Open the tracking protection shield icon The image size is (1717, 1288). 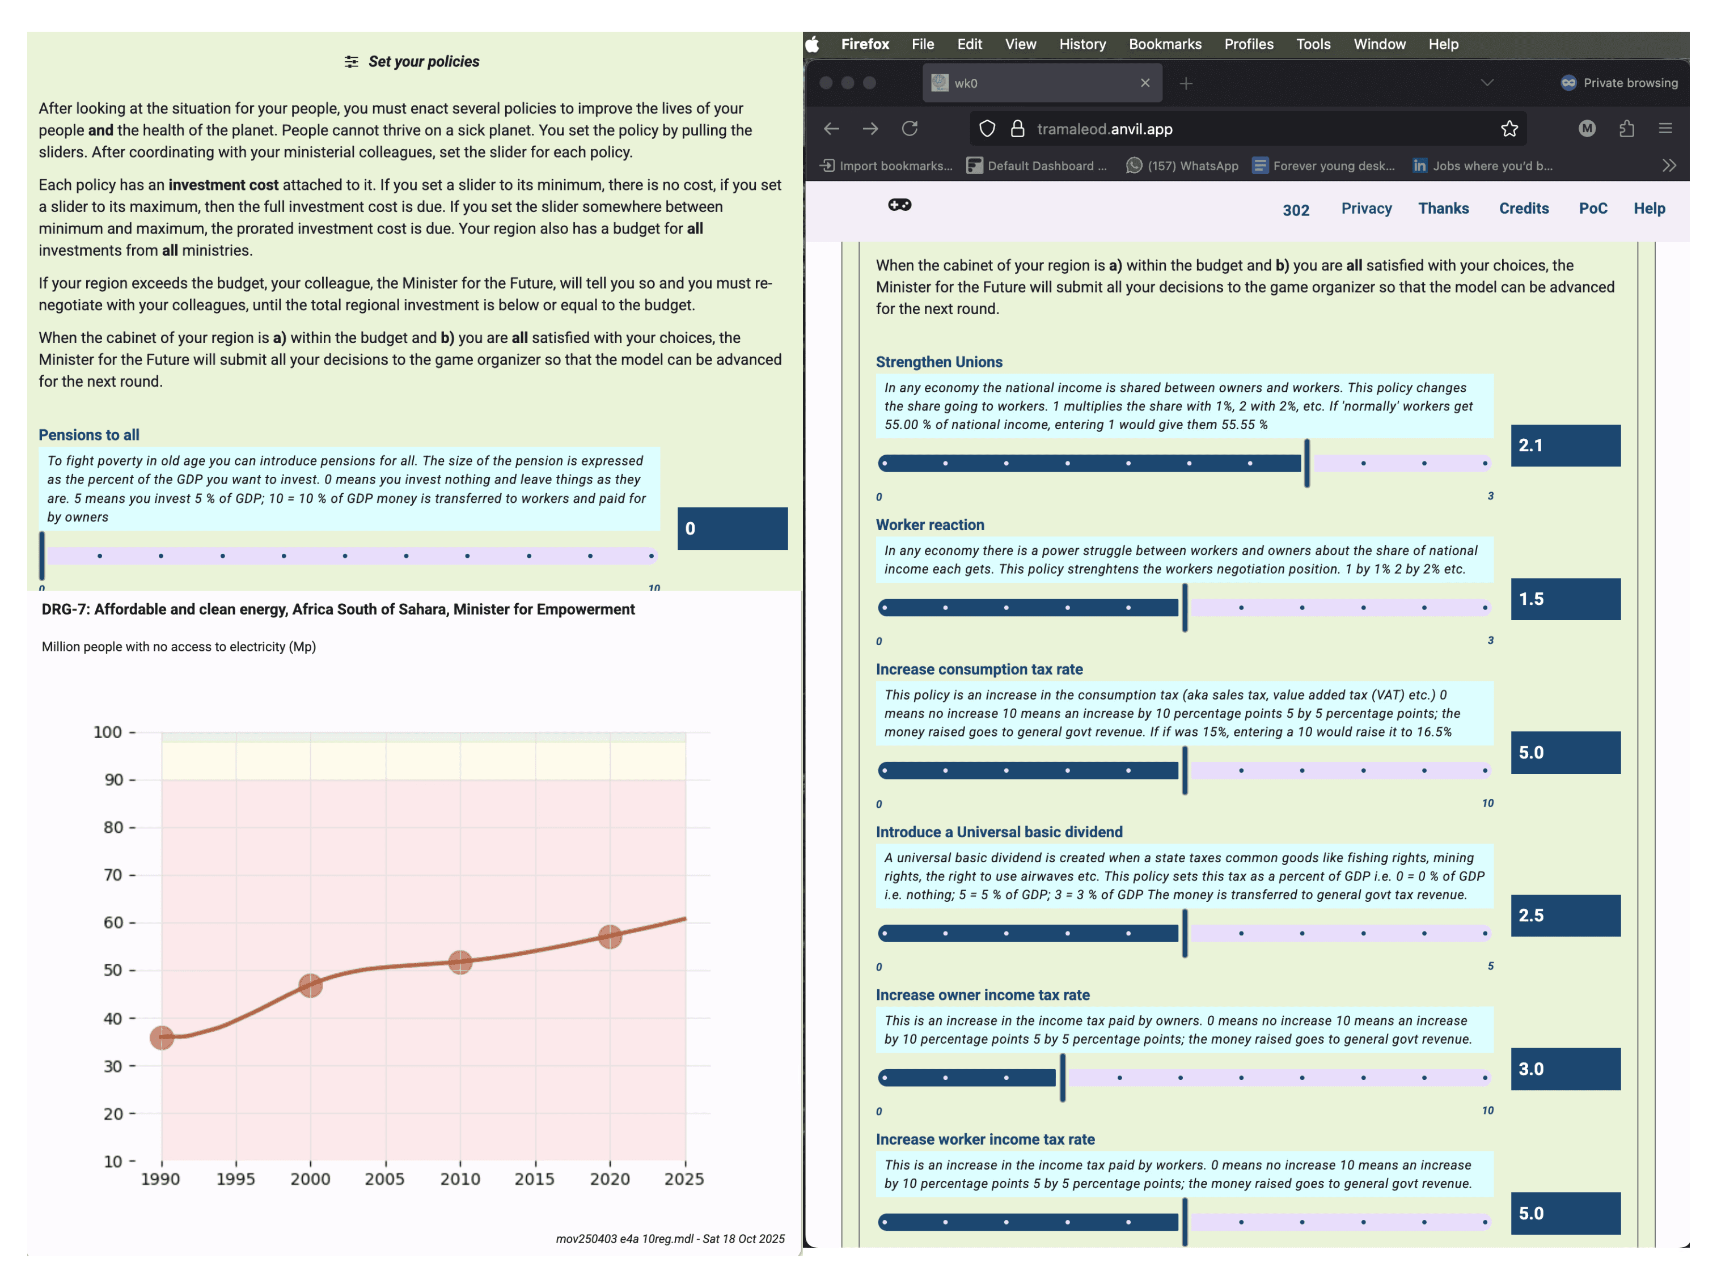point(987,129)
